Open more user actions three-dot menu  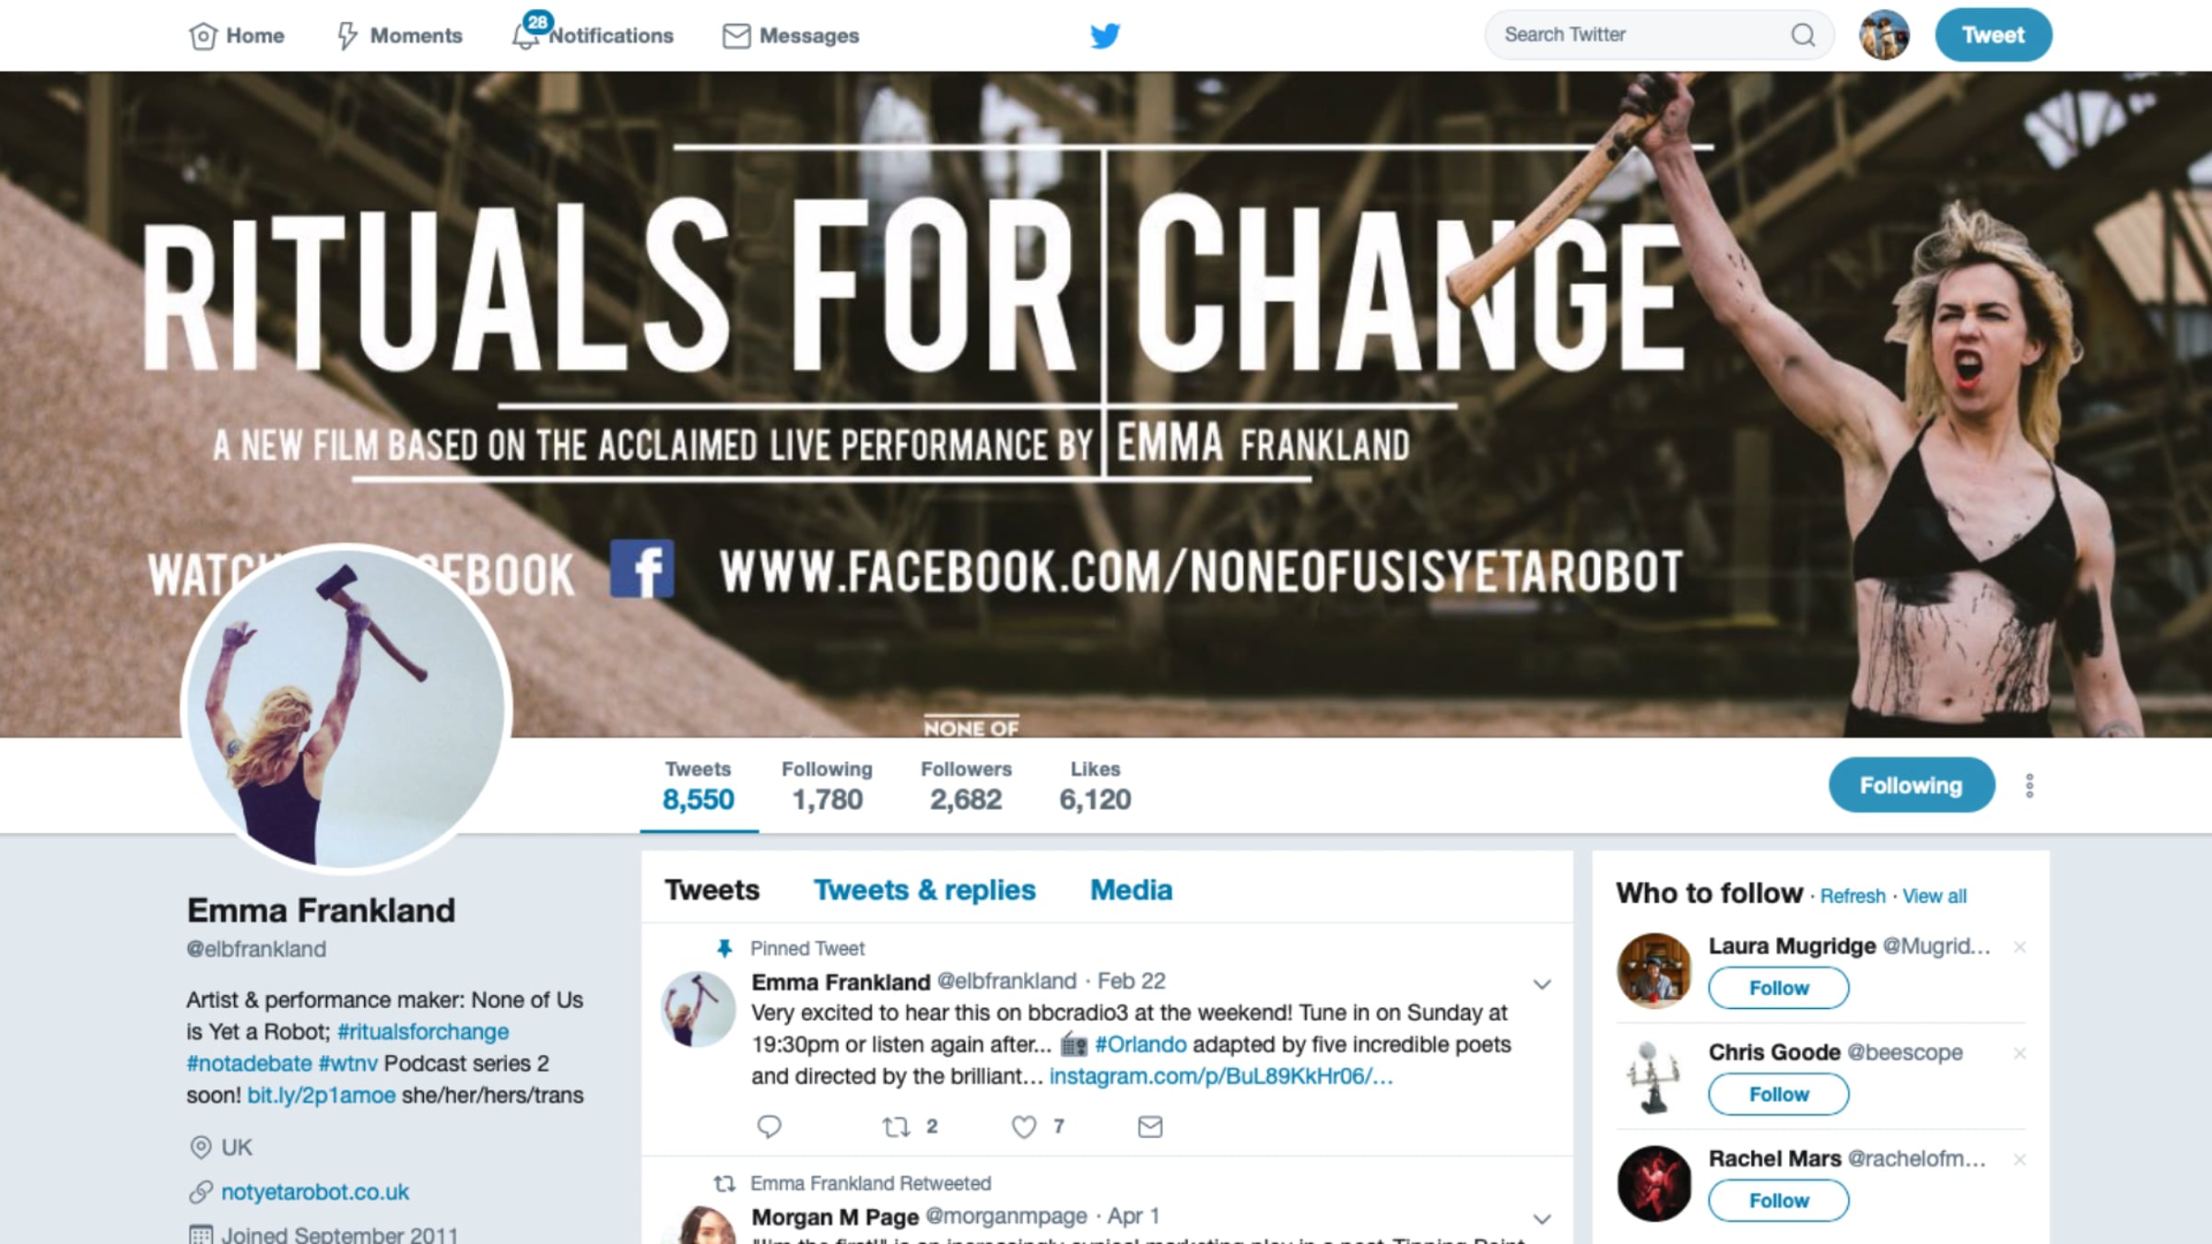[2030, 786]
